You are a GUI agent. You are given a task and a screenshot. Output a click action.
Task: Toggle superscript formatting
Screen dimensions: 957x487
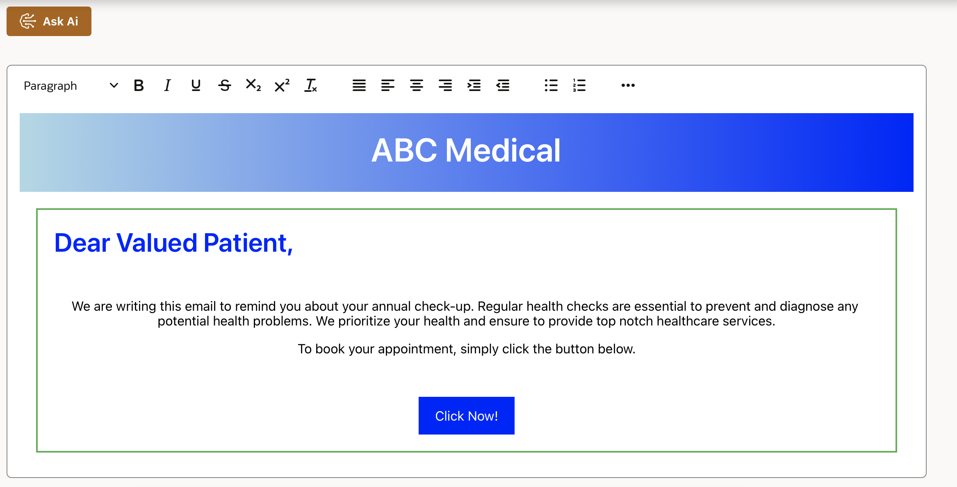[x=282, y=86]
